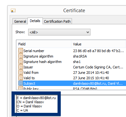126x117 pixels.
Task: Click the Issuer field icon
Action: 20,67
